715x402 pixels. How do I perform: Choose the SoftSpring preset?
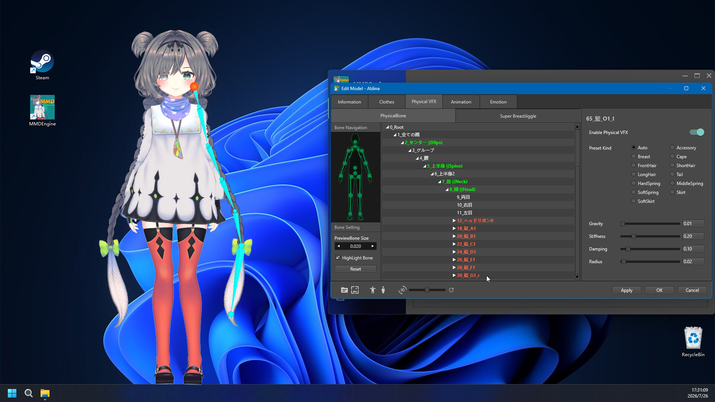click(633, 192)
